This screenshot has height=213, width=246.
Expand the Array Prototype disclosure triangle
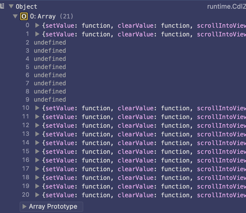tap(24, 206)
